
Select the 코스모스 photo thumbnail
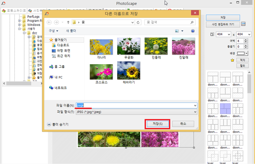coord(101,72)
